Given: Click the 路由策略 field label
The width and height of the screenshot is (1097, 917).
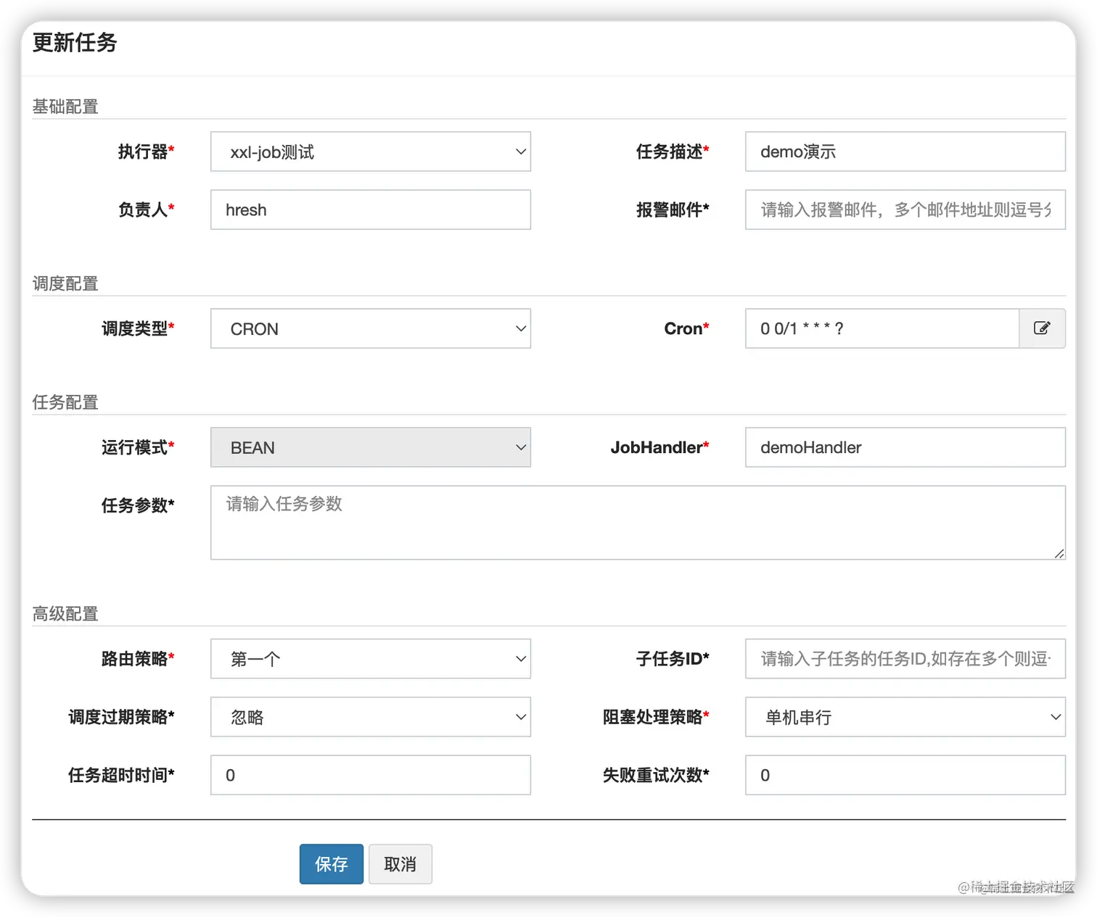Looking at the screenshot, I should pos(138,659).
